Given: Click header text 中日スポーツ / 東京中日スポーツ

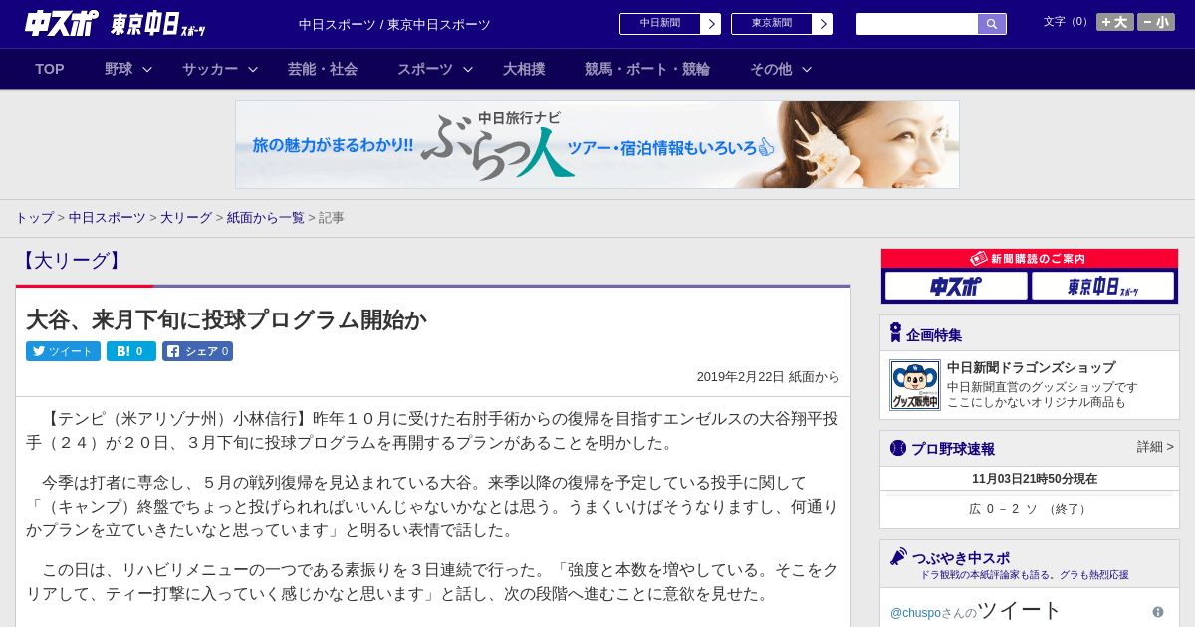Looking at the screenshot, I should 394,24.
